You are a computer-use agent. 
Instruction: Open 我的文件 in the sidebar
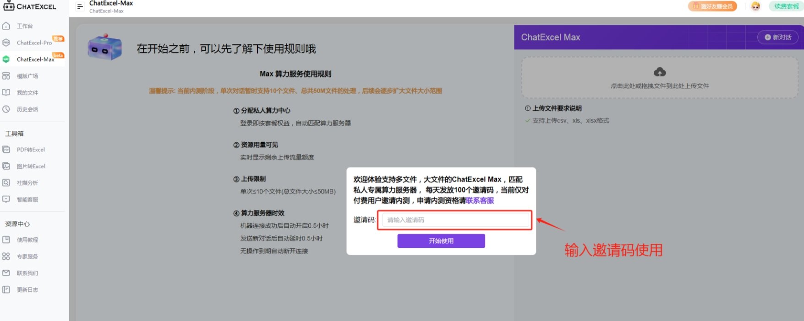coord(27,93)
